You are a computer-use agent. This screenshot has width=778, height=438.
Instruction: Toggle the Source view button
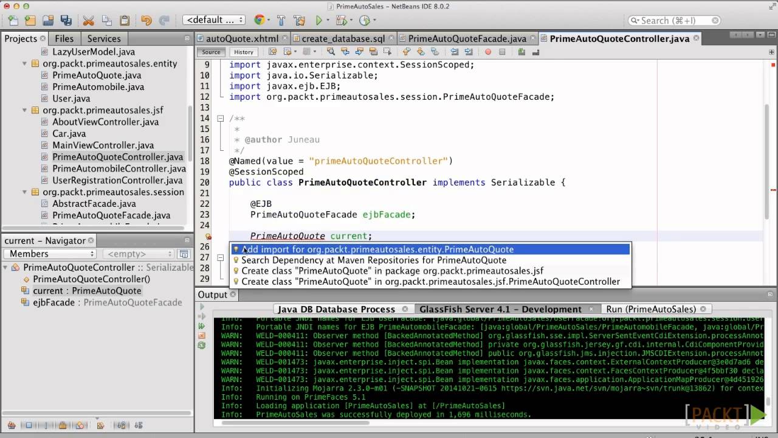(211, 52)
